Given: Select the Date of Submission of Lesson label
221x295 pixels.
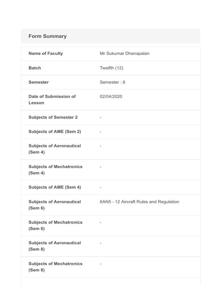Looking at the screenshot, I should (52, 100).
